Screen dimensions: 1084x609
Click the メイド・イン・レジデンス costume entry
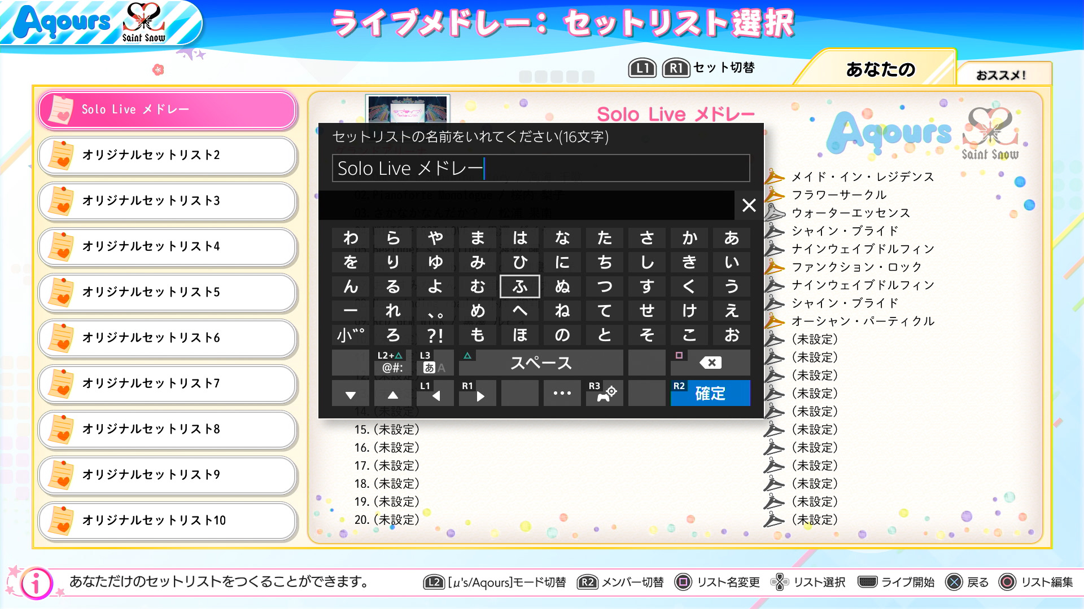(863, 176)
